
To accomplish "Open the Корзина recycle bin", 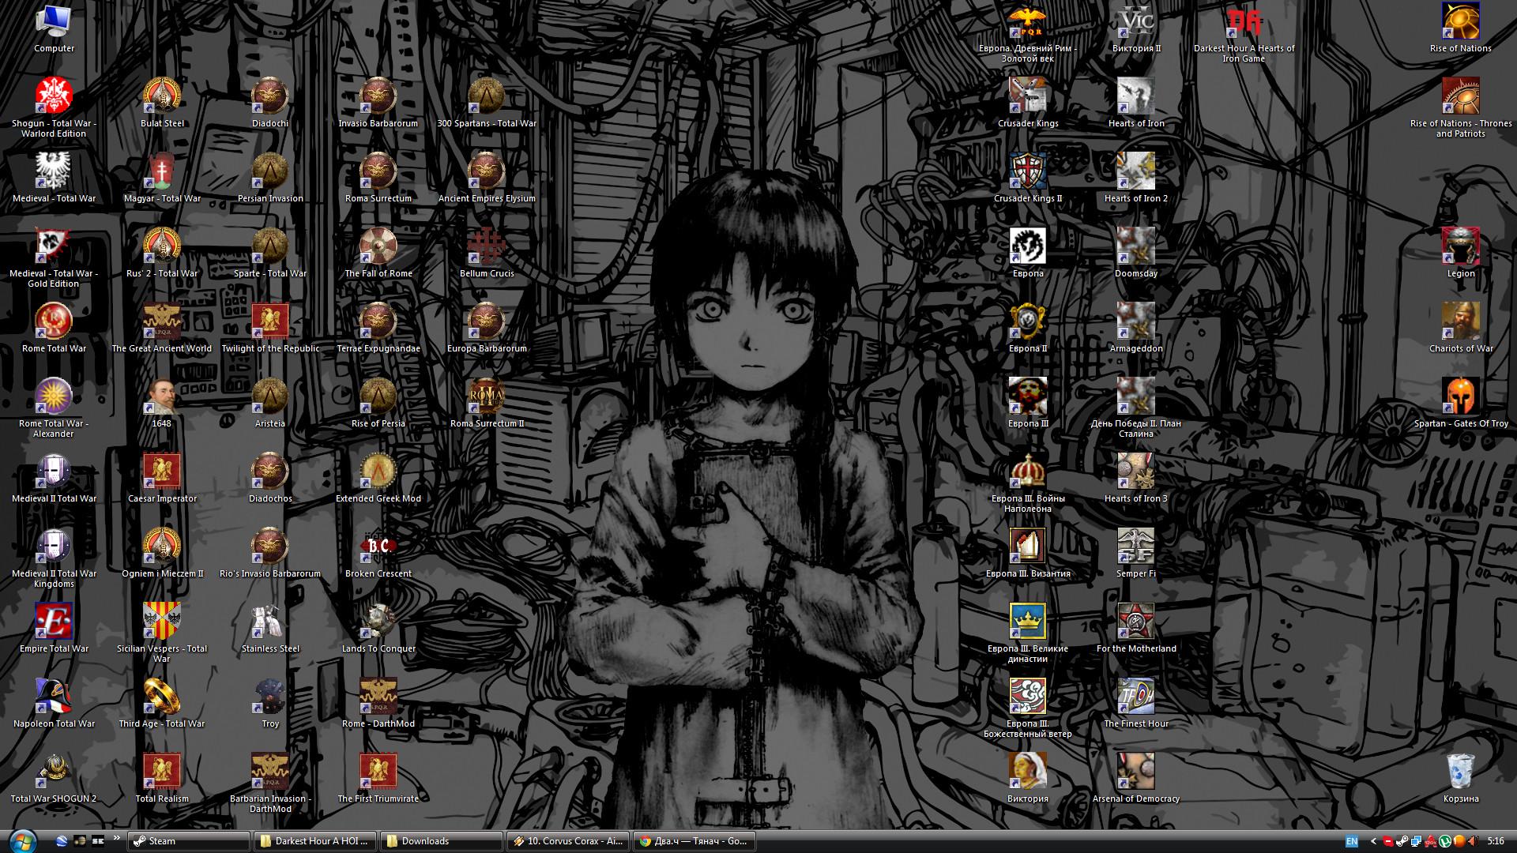I will point(1460,778).
